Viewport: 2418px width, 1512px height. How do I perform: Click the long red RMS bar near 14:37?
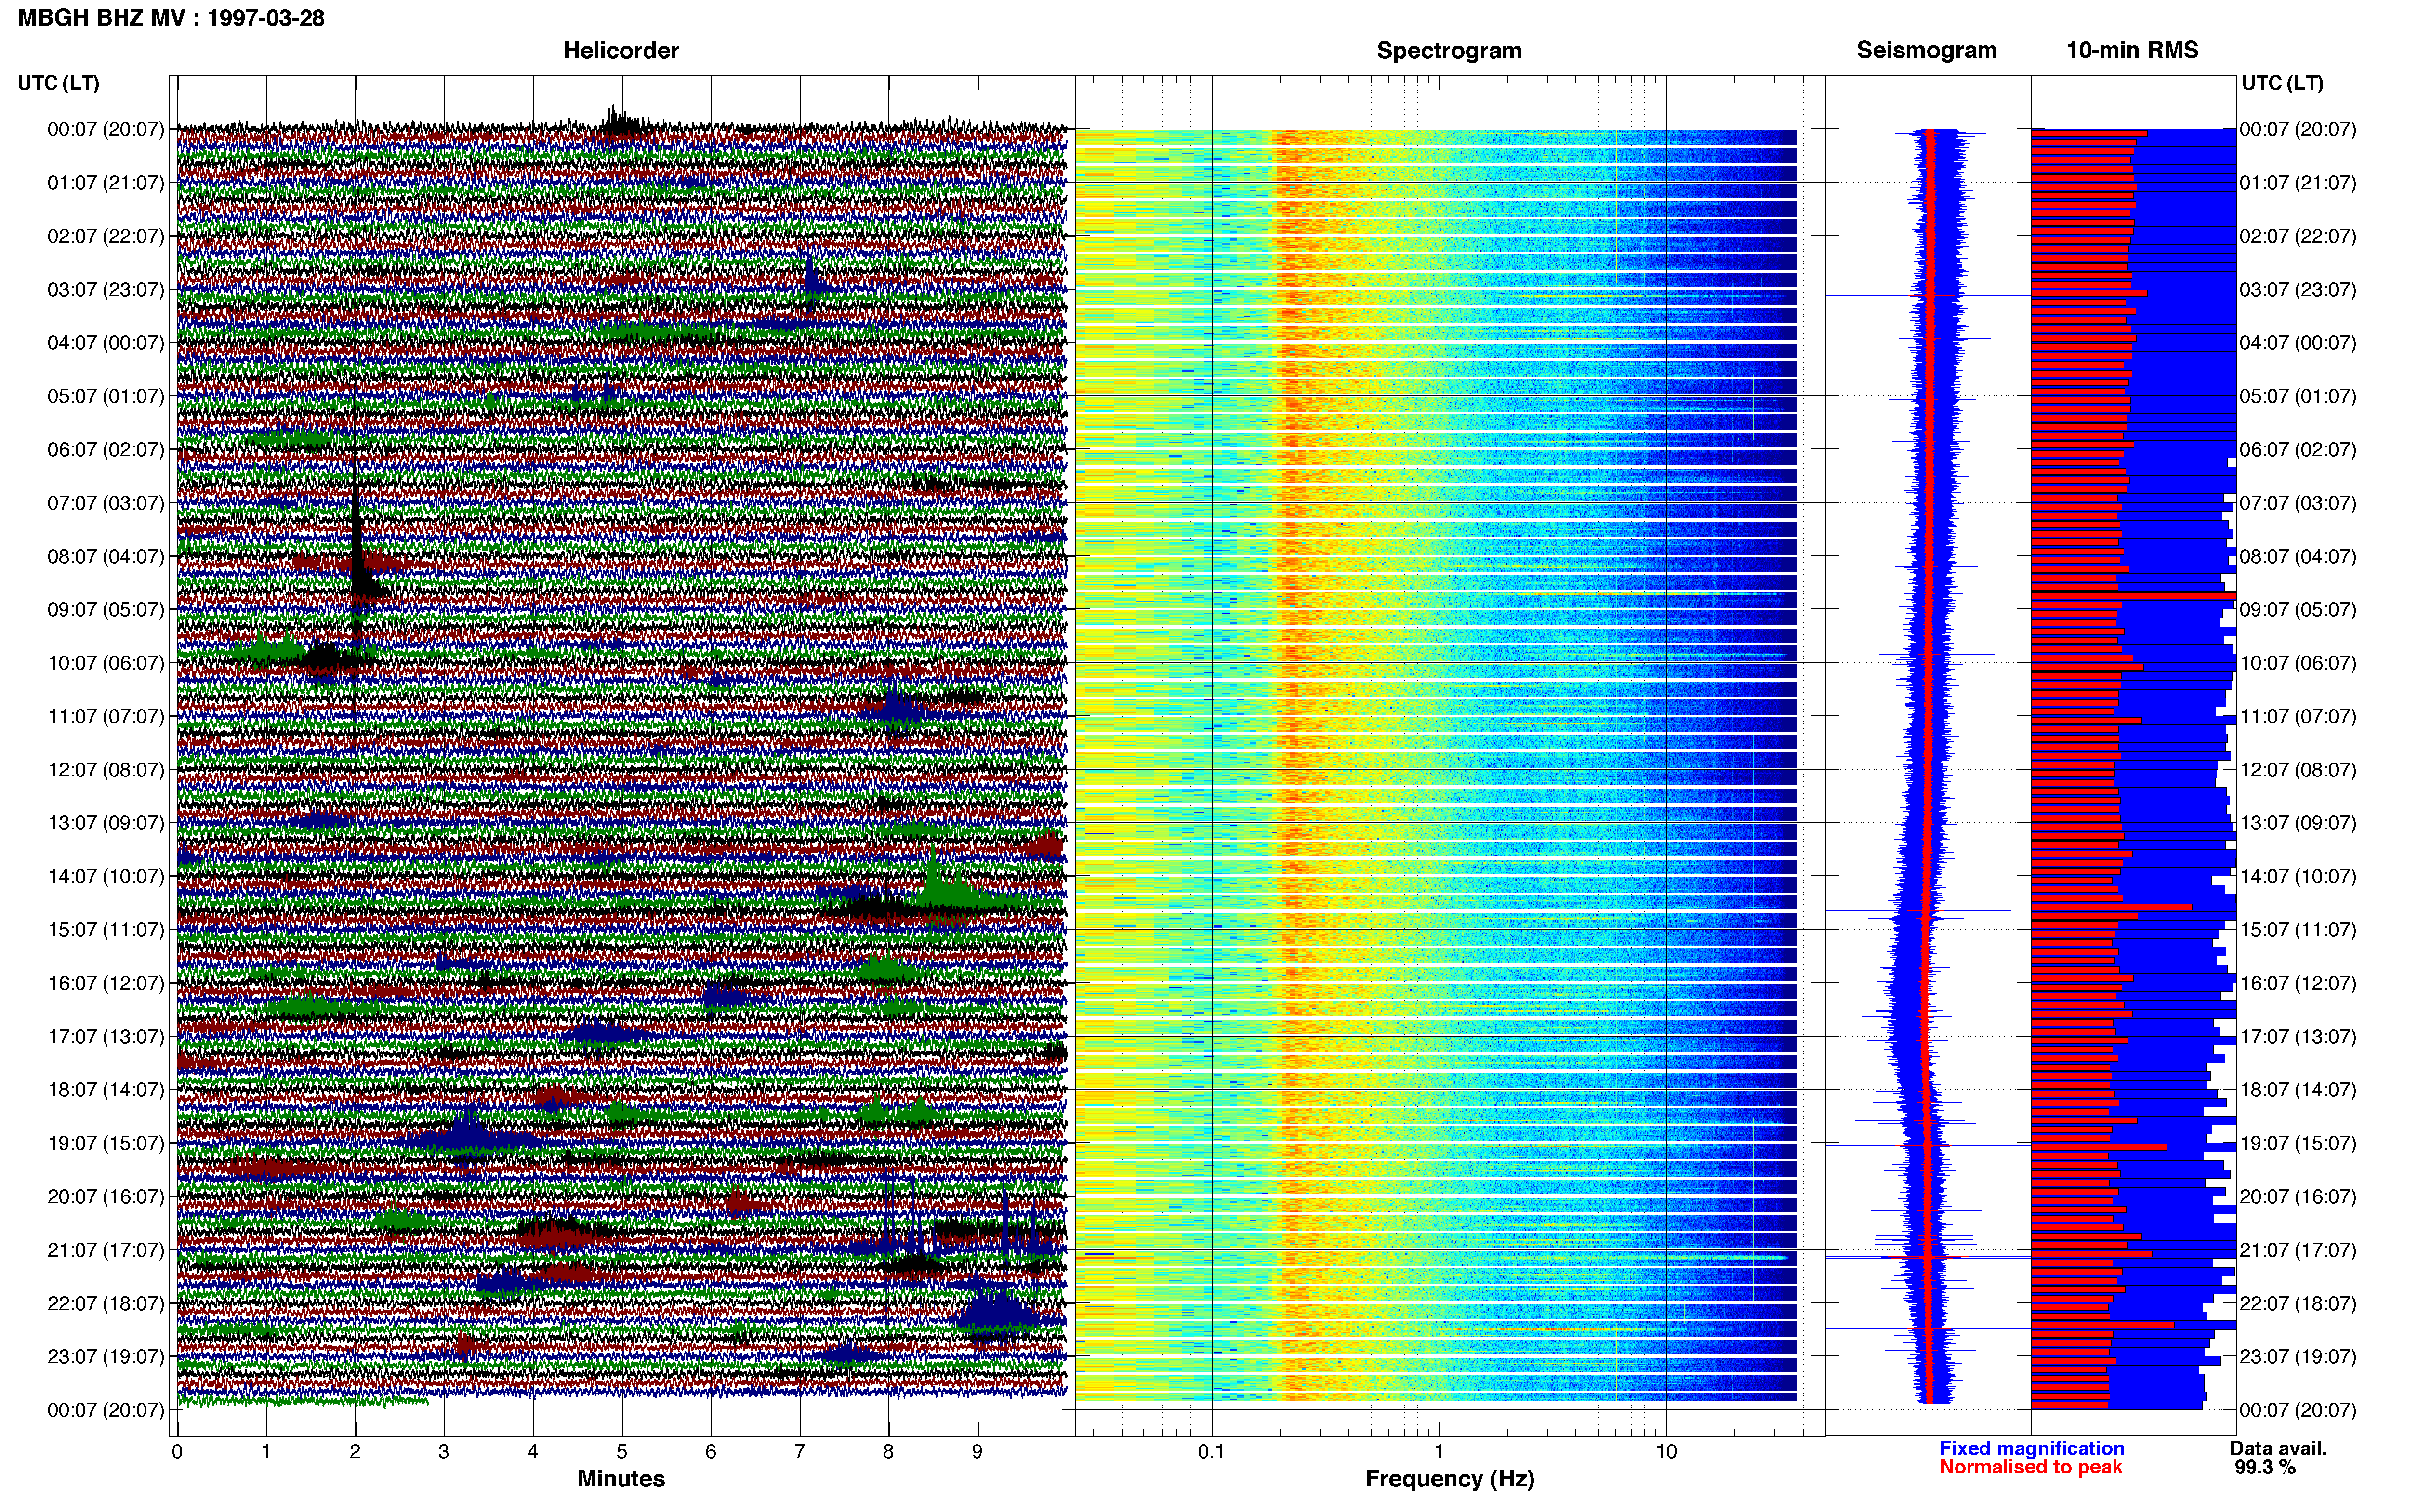[2111, 907]
